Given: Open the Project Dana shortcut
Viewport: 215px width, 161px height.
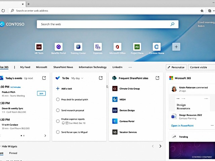Looking at the screenshot, I should pos(137,47).
